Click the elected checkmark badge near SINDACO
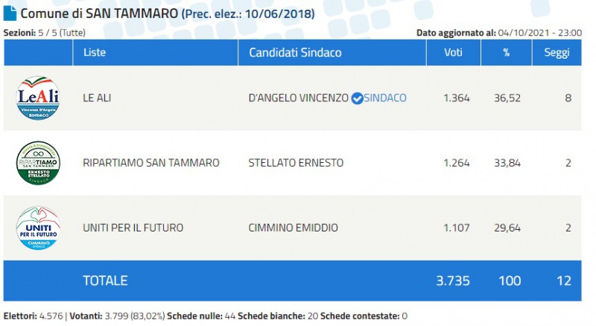596x326 pixels. (357, 98)
